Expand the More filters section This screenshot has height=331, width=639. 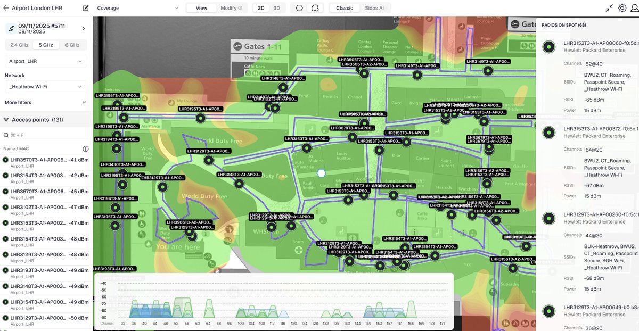pos(46,102)
